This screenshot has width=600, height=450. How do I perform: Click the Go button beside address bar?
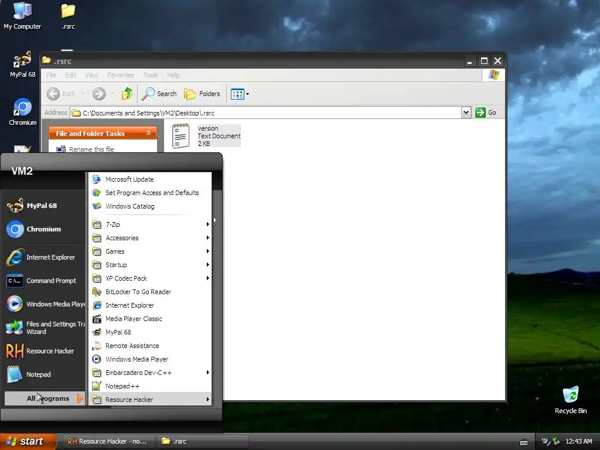point(486,112)
